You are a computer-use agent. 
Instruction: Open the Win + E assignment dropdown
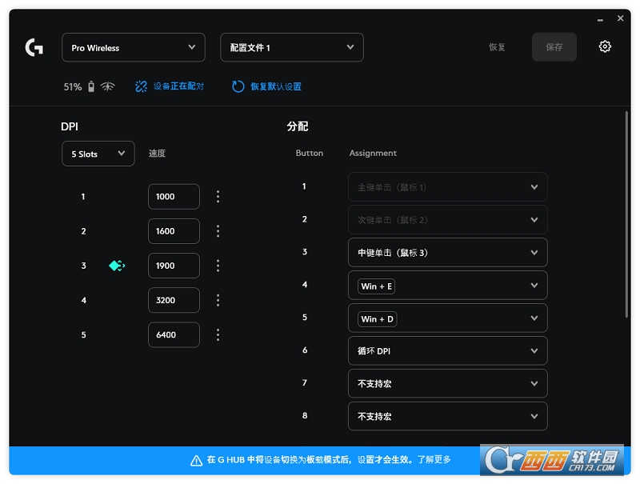(x=448, y=286)
